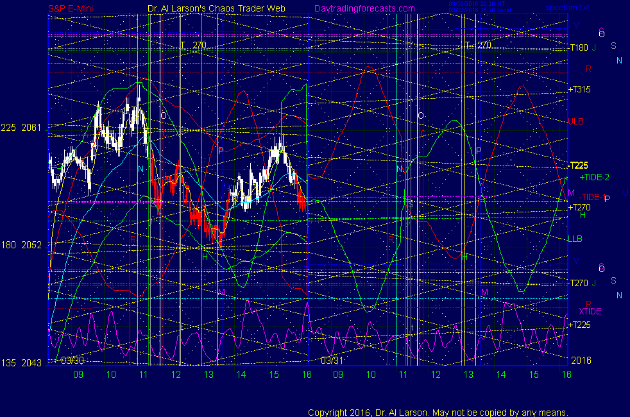
Task: Select the red "ULB" label
Action: click(x=575, y=121)
